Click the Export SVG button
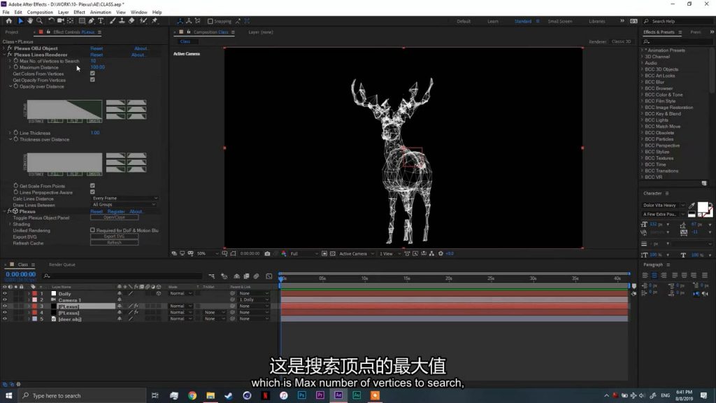 pos(114,236)
